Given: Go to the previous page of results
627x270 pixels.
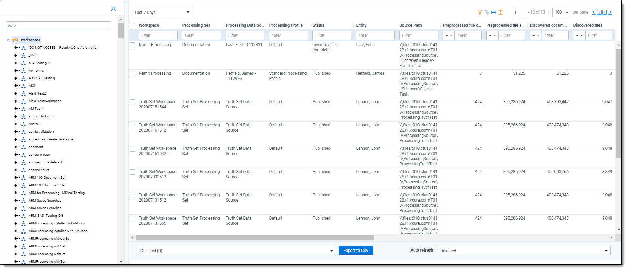Looking at the screenshot, I should pyautogui.click(x=599, y=13).
